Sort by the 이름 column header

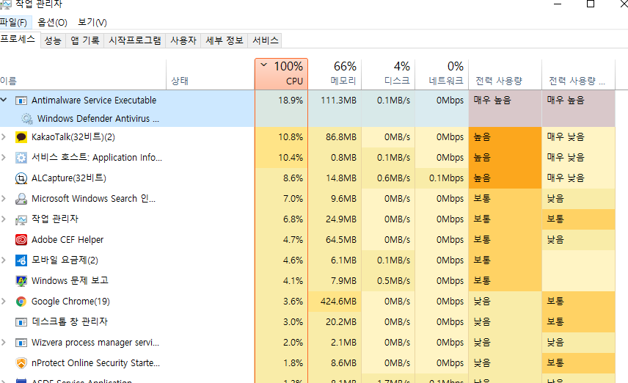[82, 74]
